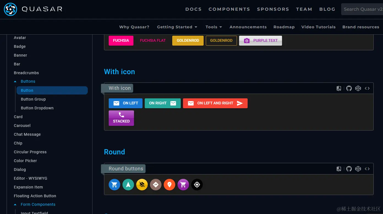Open Breadcrumbs in the sidebar
The image size is (383, 214).
pos(26,73)
